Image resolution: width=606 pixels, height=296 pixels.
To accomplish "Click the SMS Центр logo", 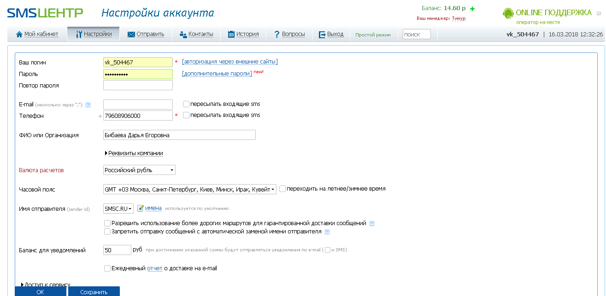I will [x=45, y=13].
